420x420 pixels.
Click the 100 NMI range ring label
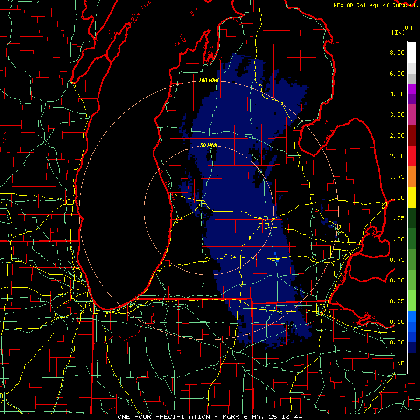click(x=209, y=80)
